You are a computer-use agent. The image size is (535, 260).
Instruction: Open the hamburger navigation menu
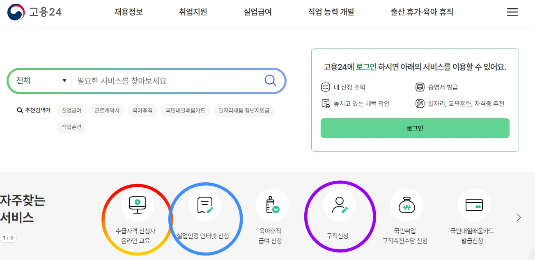click(x=512, y=12)
